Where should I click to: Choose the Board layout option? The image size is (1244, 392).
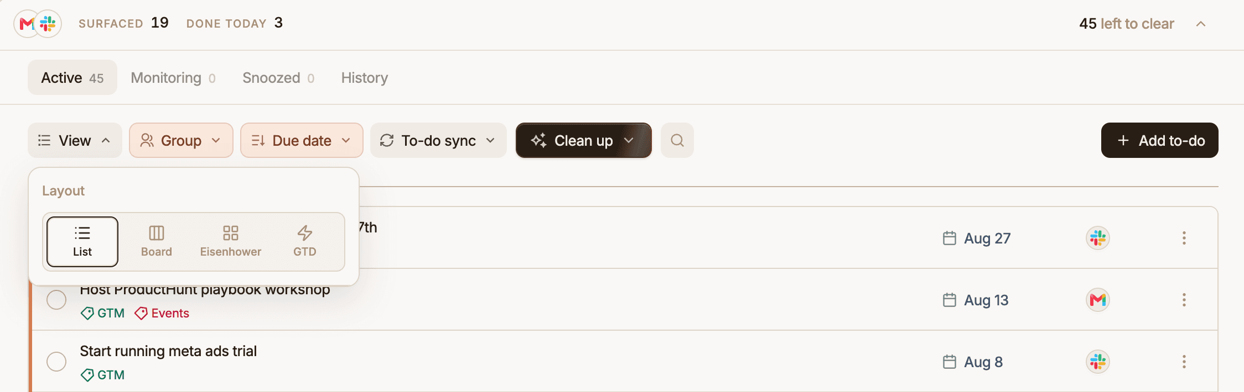157,242
